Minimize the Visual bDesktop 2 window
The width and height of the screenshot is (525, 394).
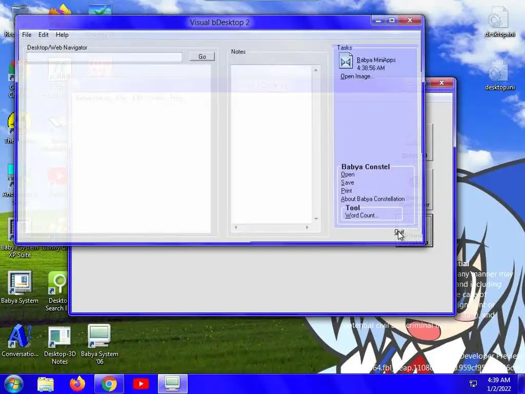(x=378, y=21)
